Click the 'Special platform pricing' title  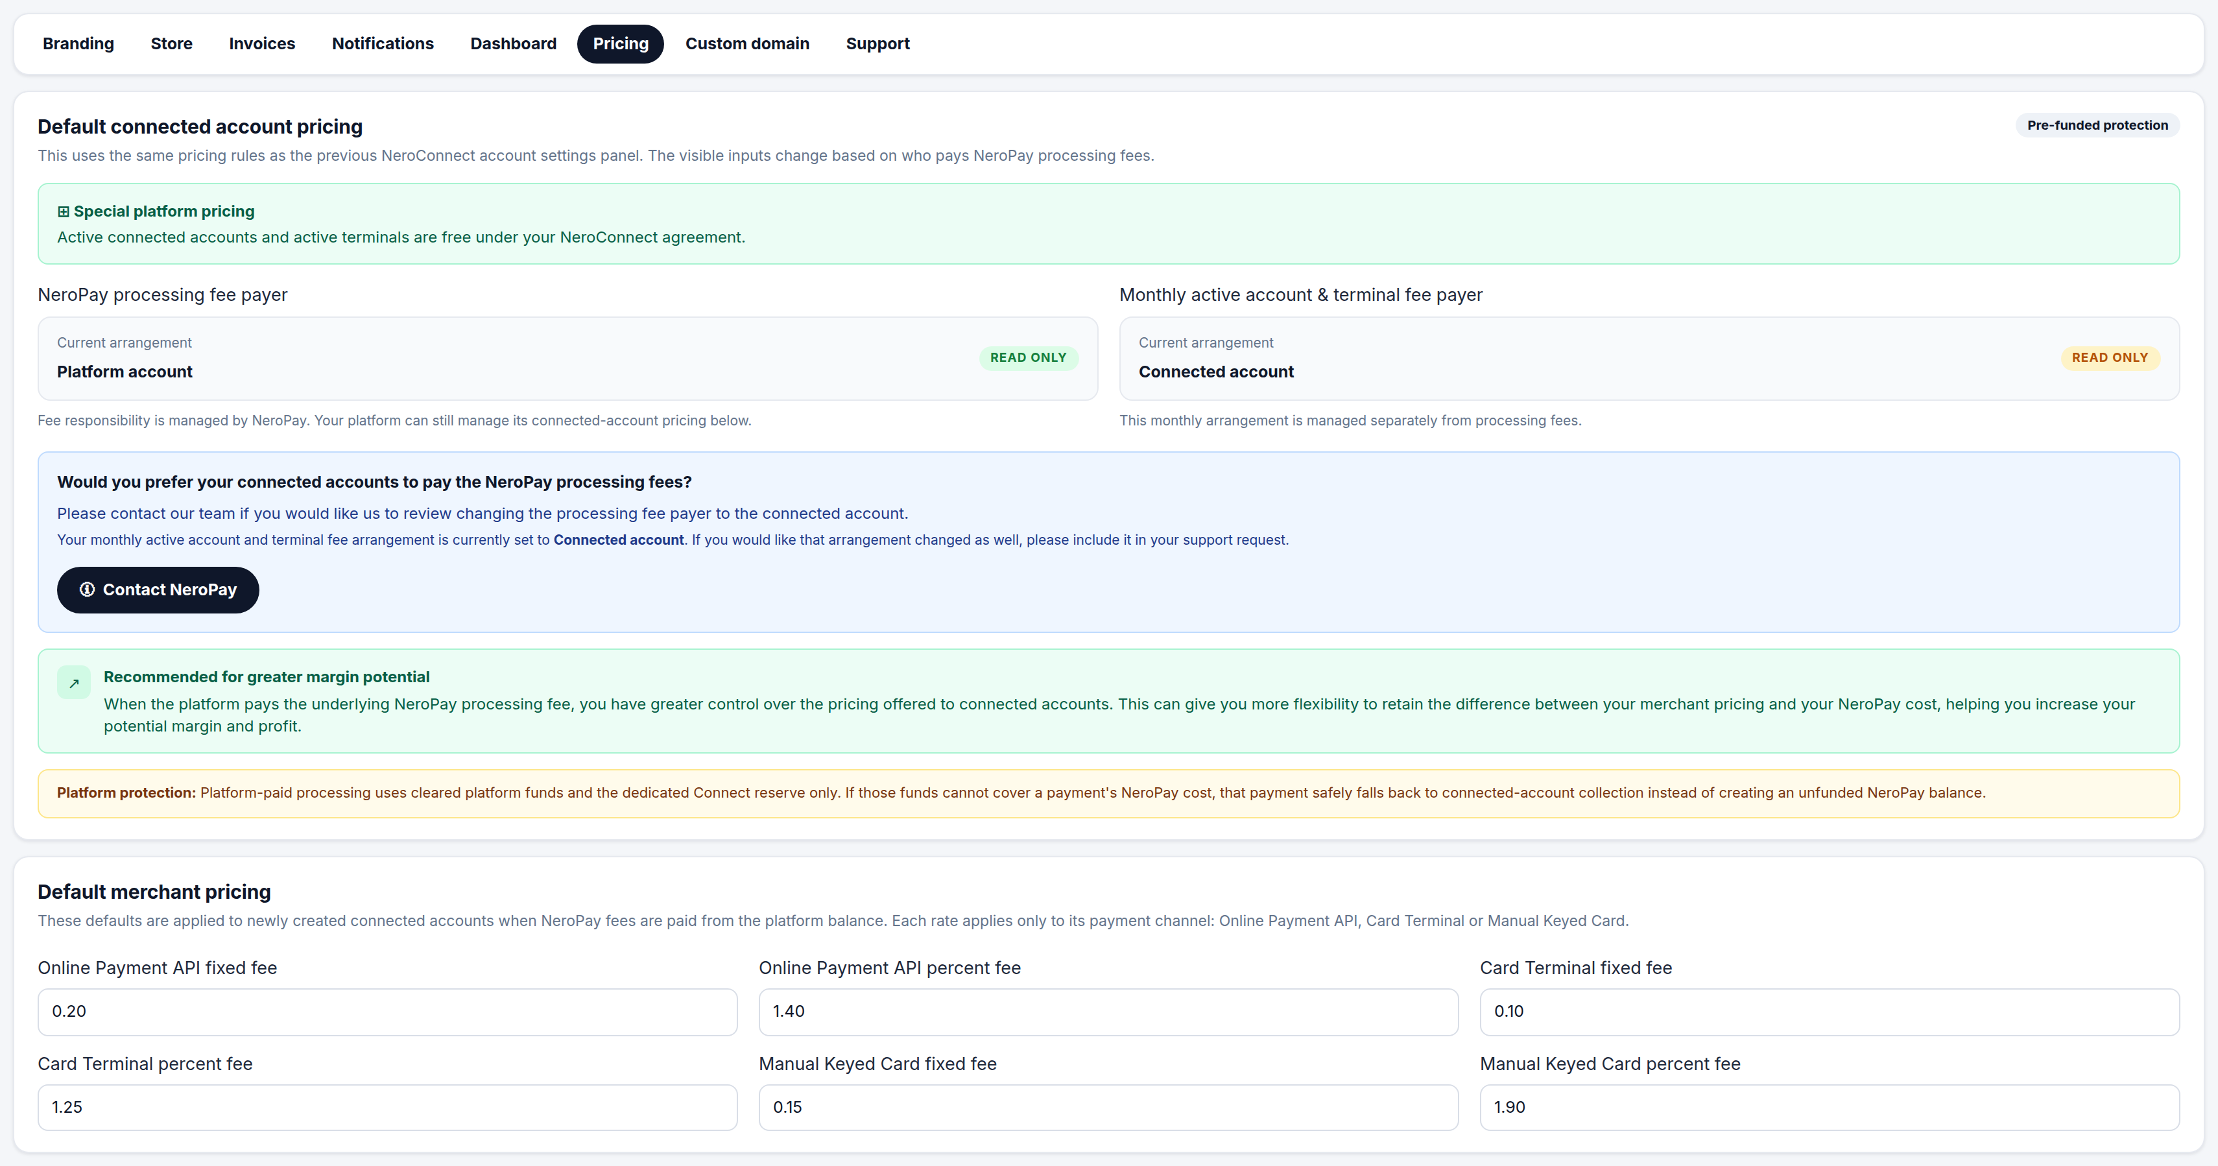[163, 212]
